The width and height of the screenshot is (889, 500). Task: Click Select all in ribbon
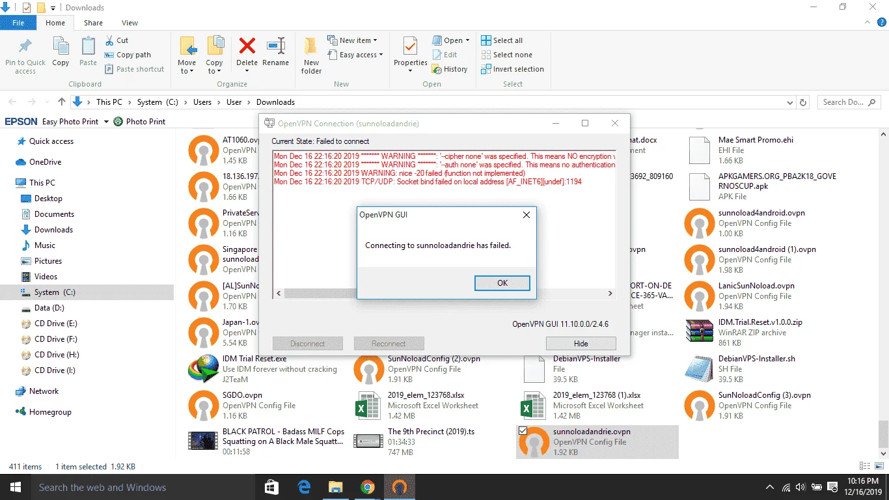tap(502, 40)
